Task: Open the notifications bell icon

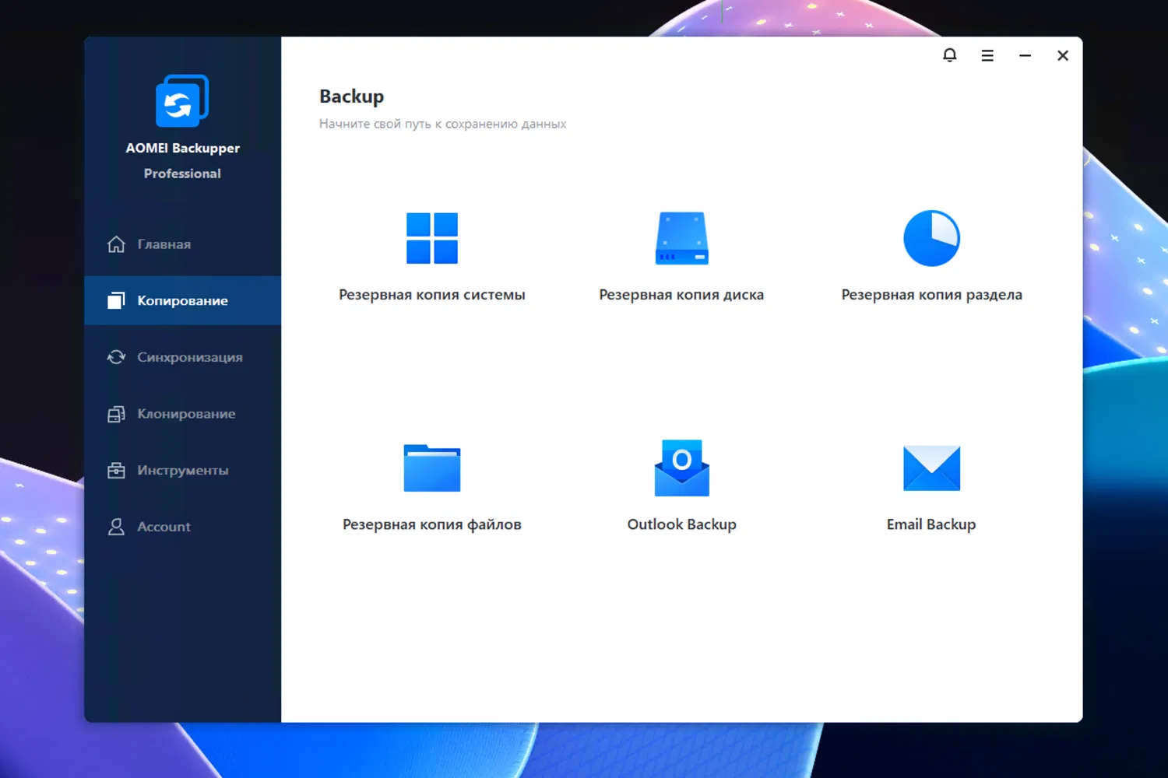Action: click(x=949, y=55)
